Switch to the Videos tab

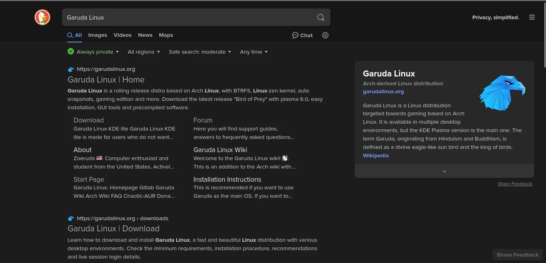coord(122,35)
